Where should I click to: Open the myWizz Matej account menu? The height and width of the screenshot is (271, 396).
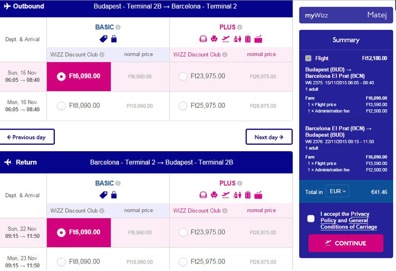tap(346, 15)
